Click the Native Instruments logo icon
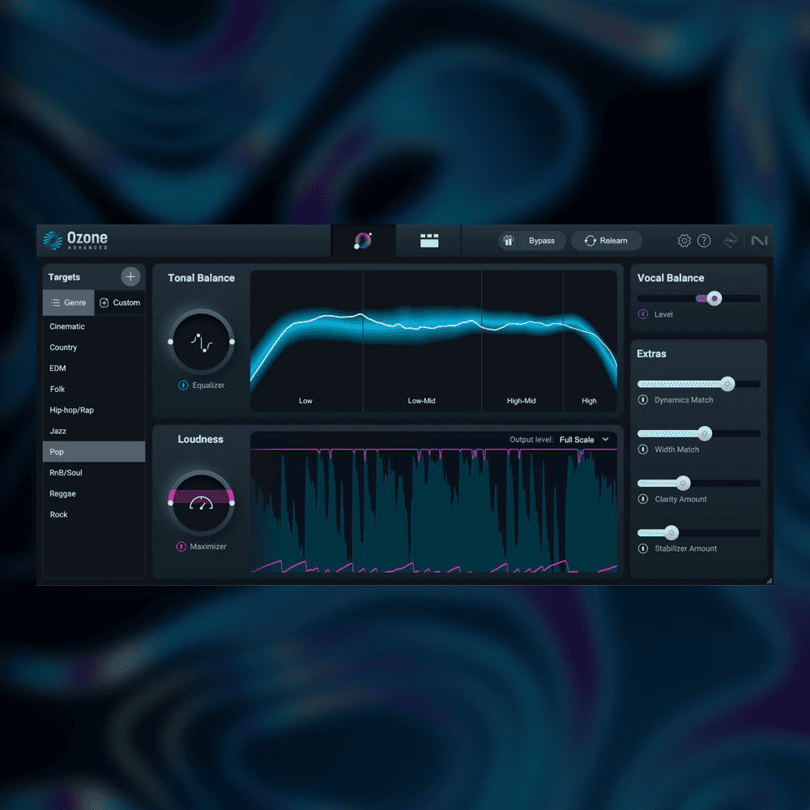Viewport: 810px width, 810px height. pyautogui.click(x=759, y=241)
